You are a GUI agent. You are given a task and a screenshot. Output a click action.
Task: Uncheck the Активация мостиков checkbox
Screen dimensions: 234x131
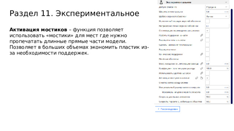tap(207, 78)
